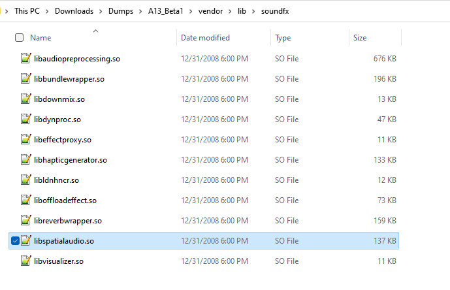Click SO File type of libdownmix.so
This screenshot has height=290, width=450.
tap(287, 99)
